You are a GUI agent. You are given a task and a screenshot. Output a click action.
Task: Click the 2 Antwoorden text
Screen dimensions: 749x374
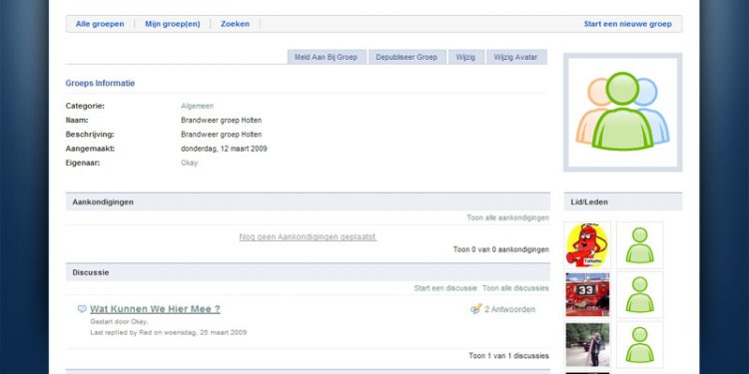pyautogui.click(x=509, y=309)
